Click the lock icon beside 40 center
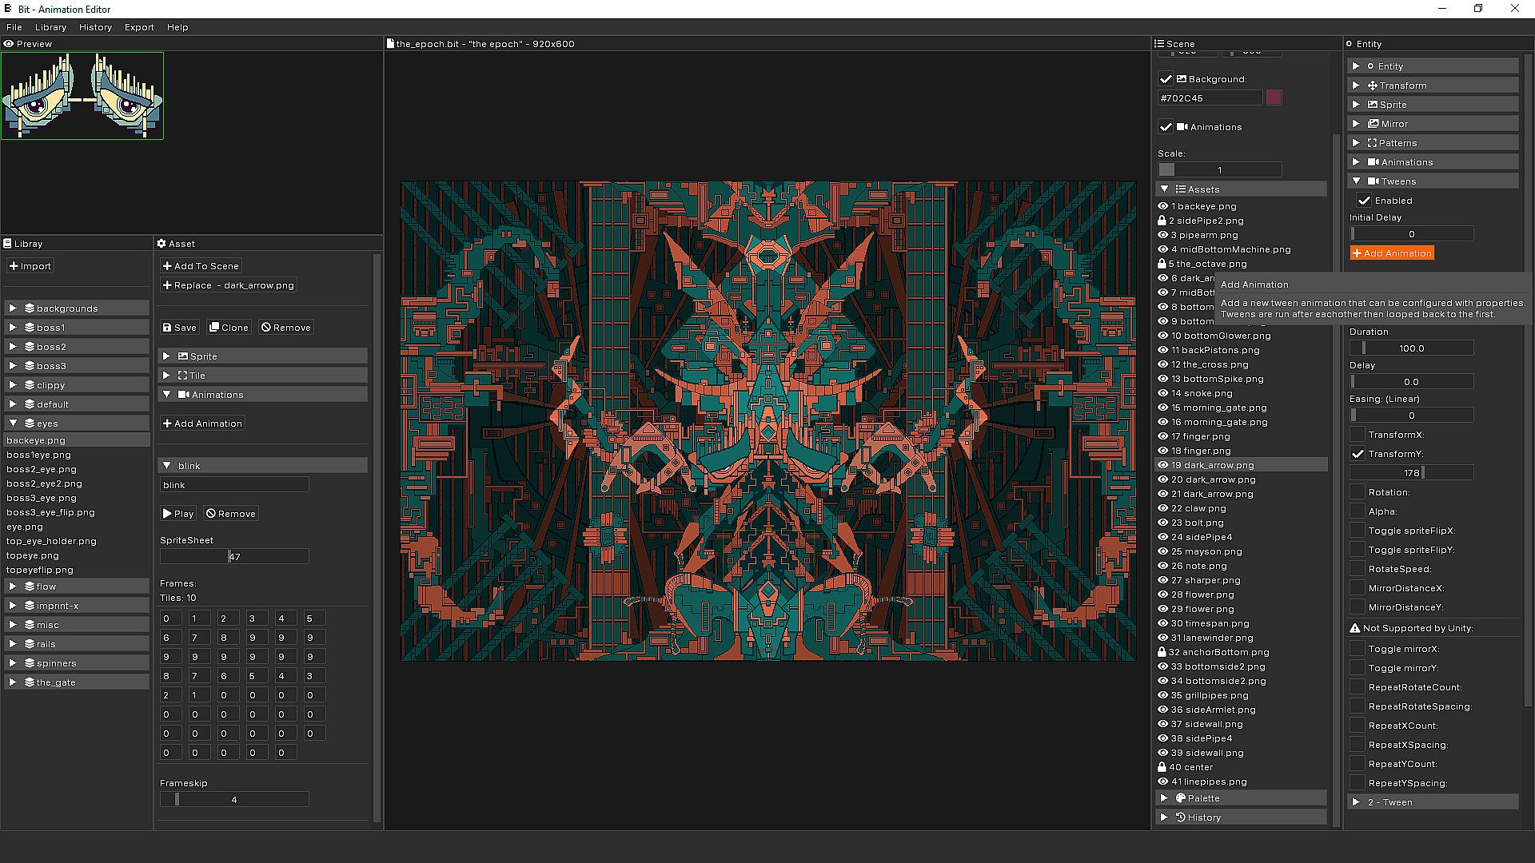 pyautogui.click(x=1162, y=767)
